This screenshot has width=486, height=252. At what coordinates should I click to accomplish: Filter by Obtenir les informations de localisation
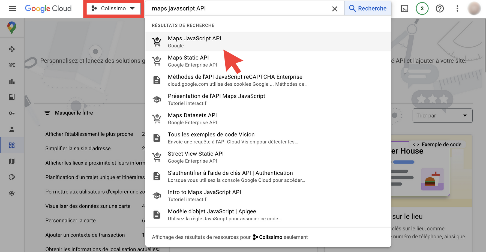point(102,249)
